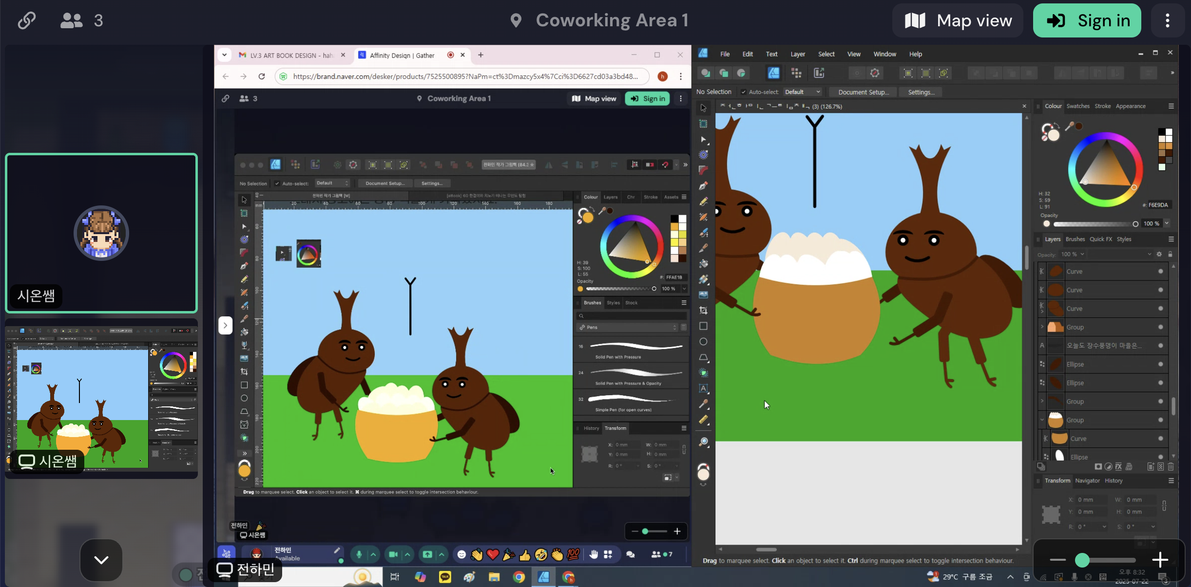Switch to the Swatches tab
Image resolution: width=1191 pixels, height=587 pixels.
(x=1078, y=106)
